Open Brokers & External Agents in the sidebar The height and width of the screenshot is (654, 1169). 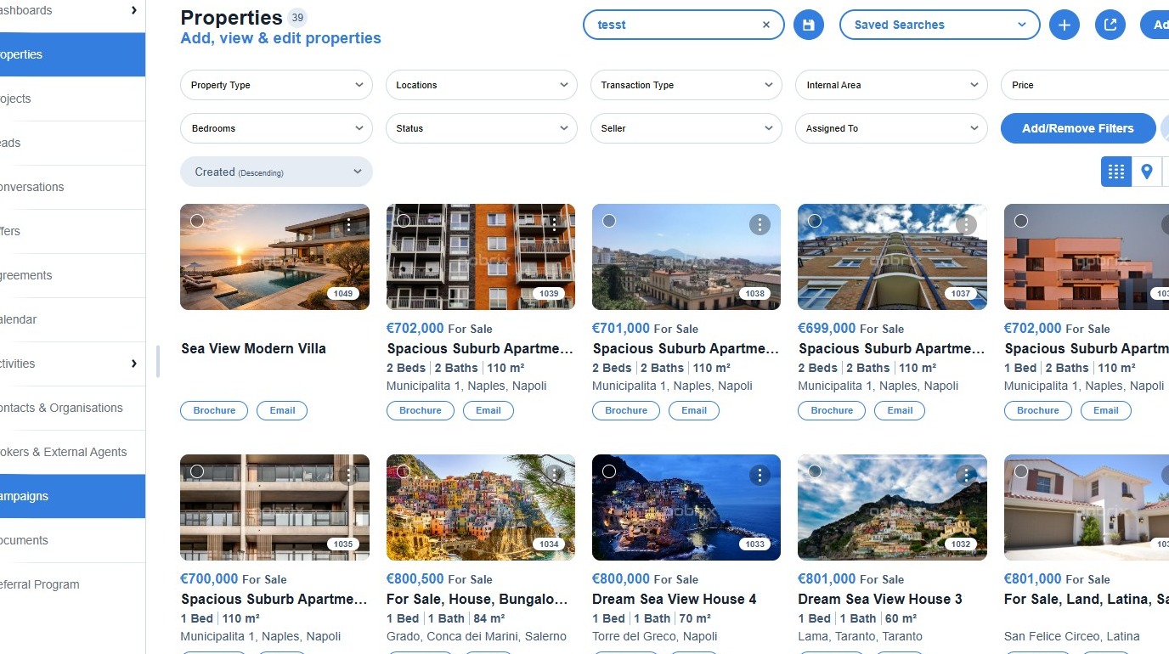[72, 452]
